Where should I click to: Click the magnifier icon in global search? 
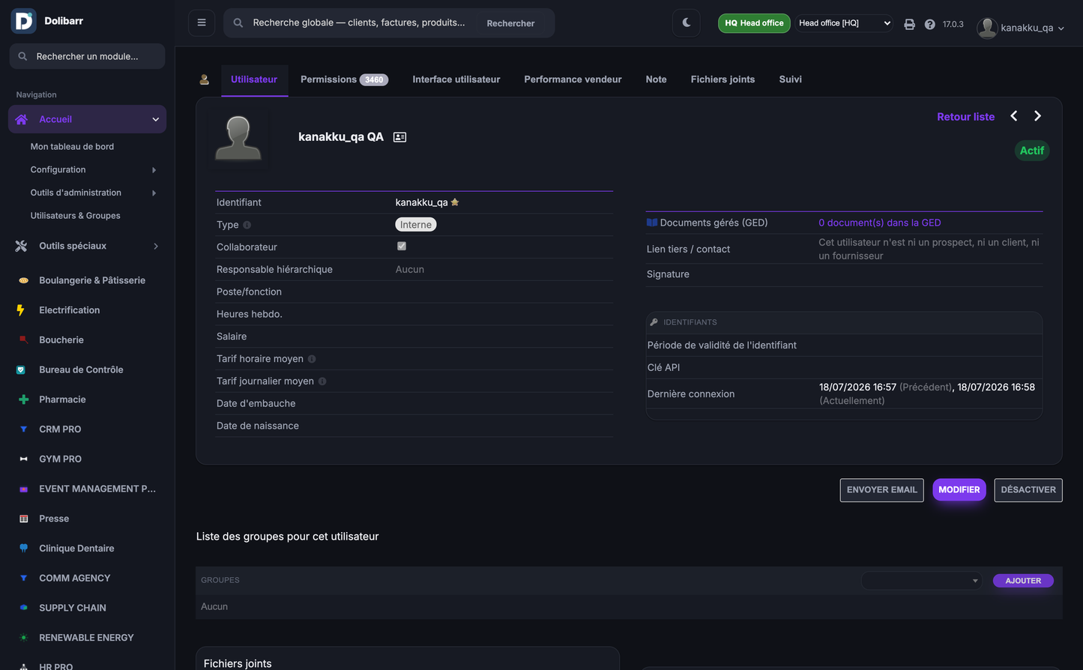(238, 23)
